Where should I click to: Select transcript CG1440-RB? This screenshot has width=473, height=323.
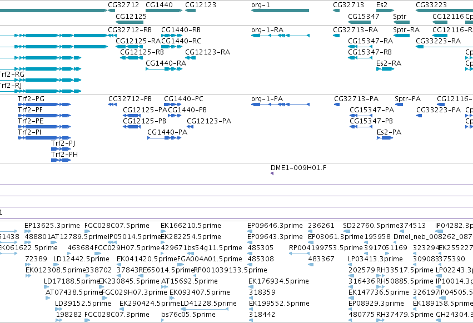181,30
